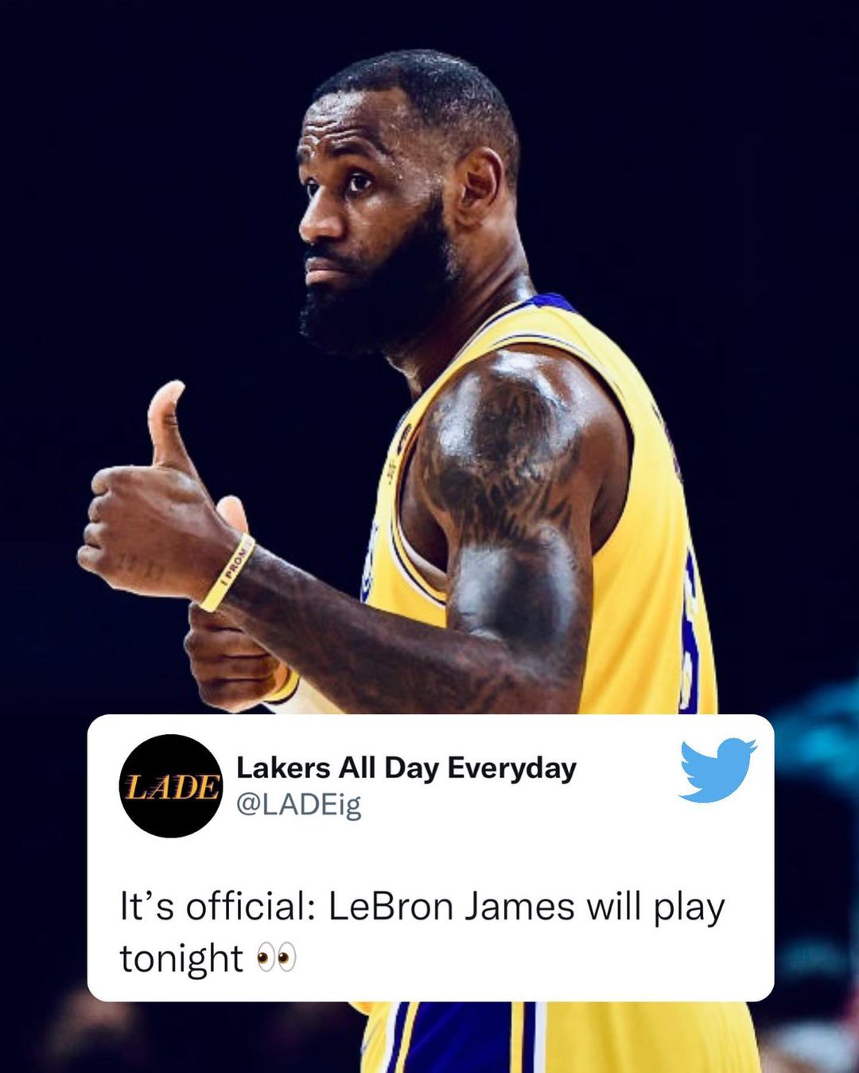Select the @LADEig handle
The image size is (859, 1073).
click(299, 806)
